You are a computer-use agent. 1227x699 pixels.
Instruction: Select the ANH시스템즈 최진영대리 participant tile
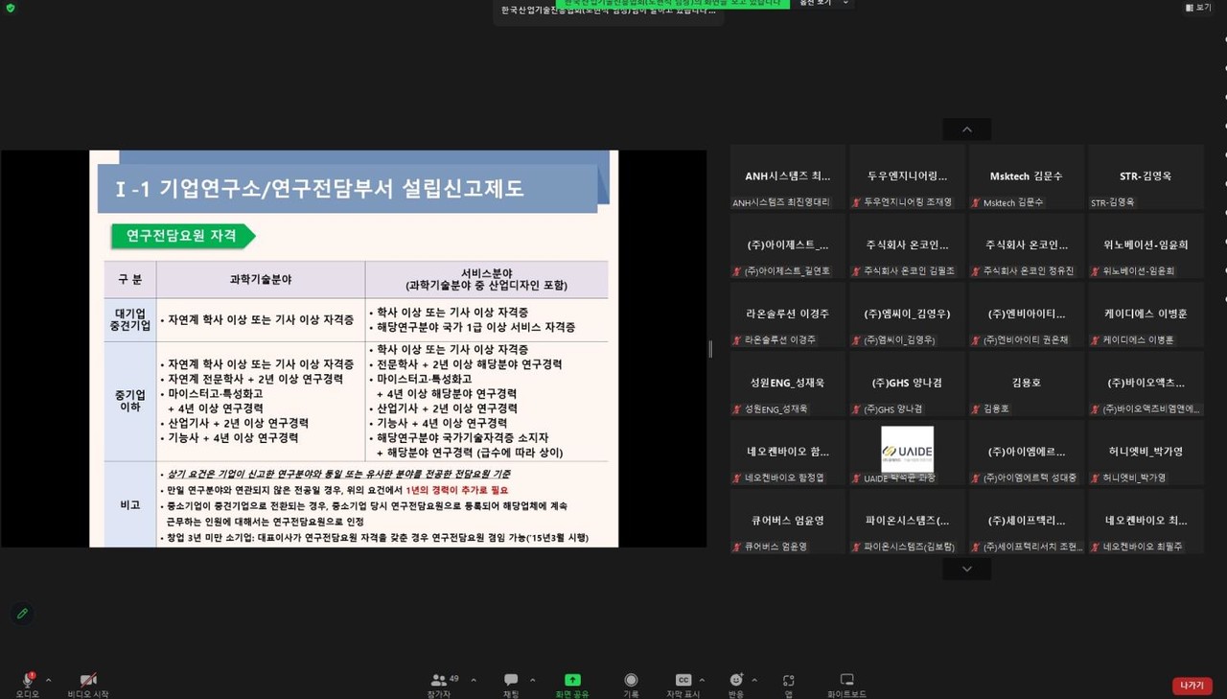(x=788, y=177)
